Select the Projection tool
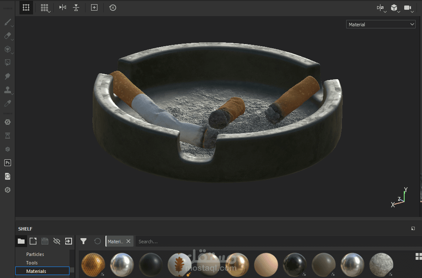Viewport: 422px width, 278px height. pos(8,49)
